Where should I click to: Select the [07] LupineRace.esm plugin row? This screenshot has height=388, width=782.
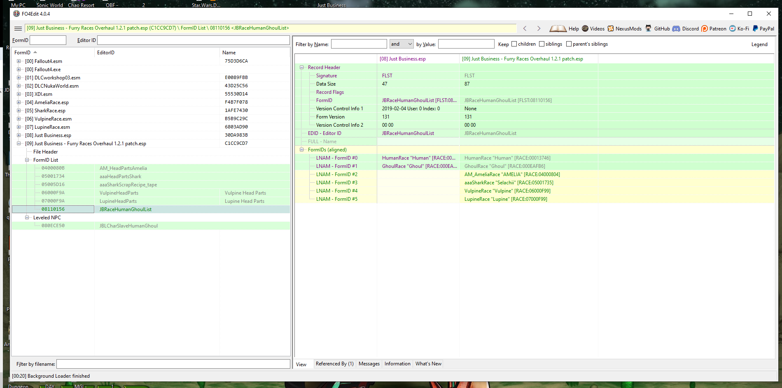coord(151,127)
